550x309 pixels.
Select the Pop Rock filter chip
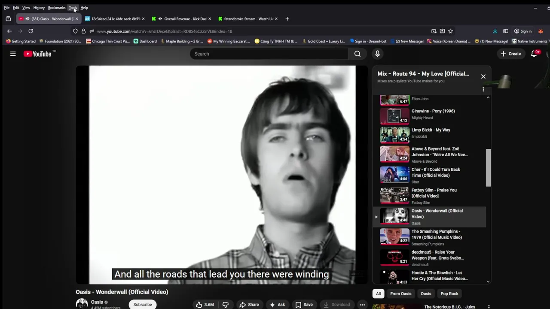coord(449,294)
